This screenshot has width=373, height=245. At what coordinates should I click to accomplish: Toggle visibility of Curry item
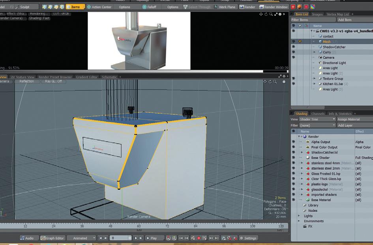point(293,52)
